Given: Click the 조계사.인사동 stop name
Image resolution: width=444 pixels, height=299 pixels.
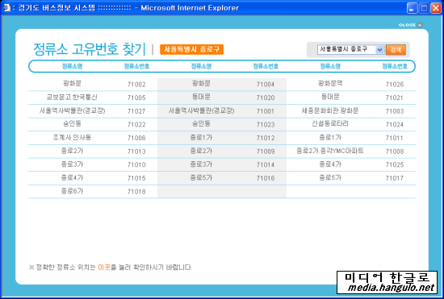Looking at the screenshot, I should point(72,137).
